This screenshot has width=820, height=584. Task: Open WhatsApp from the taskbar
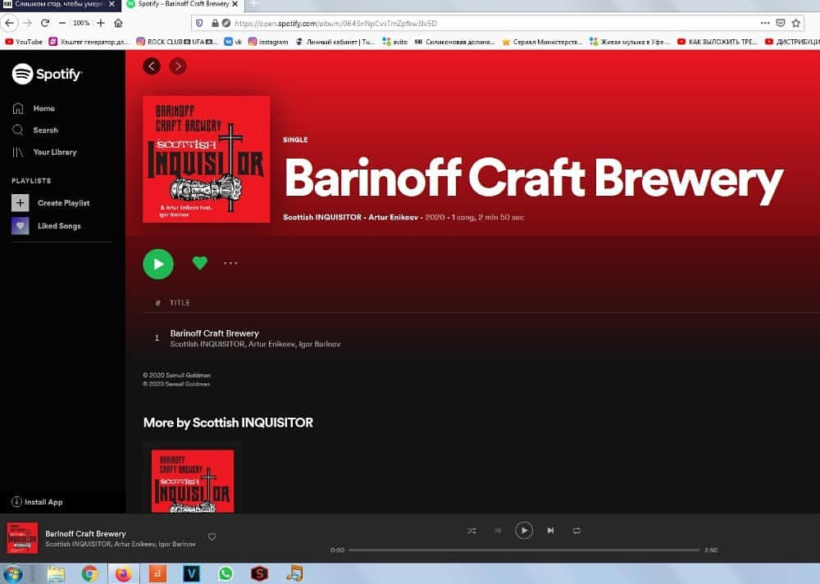(225, 574)
